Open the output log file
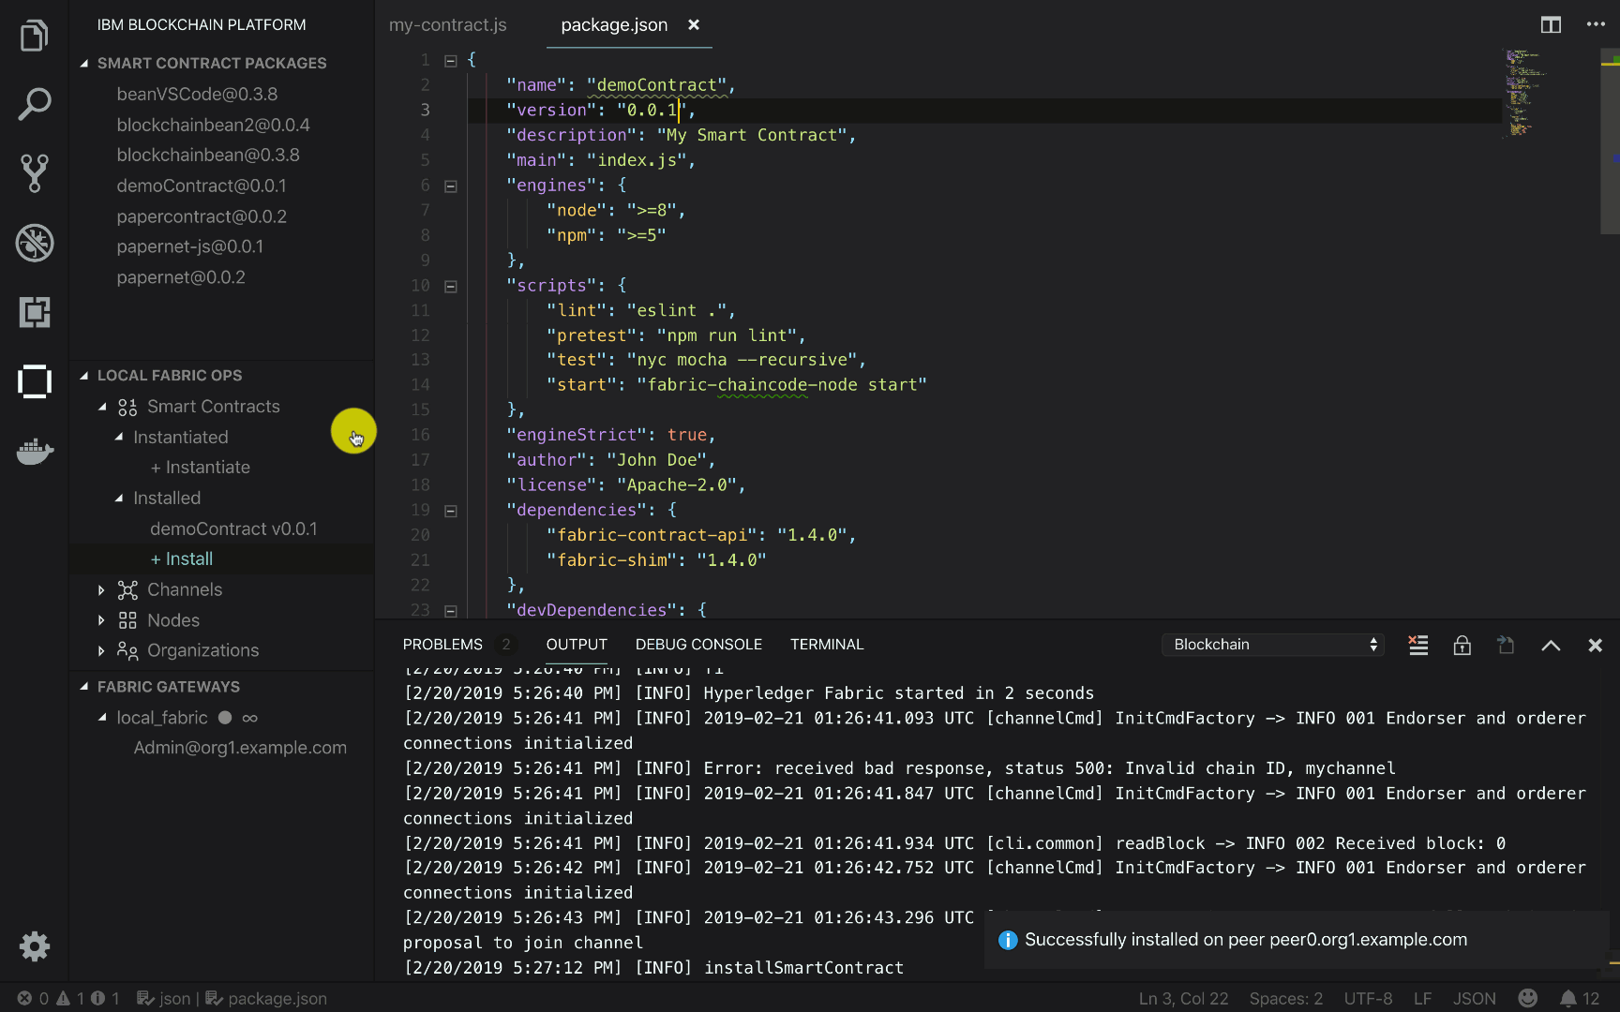The image size is (1620, 1012). pos(1506,645)
